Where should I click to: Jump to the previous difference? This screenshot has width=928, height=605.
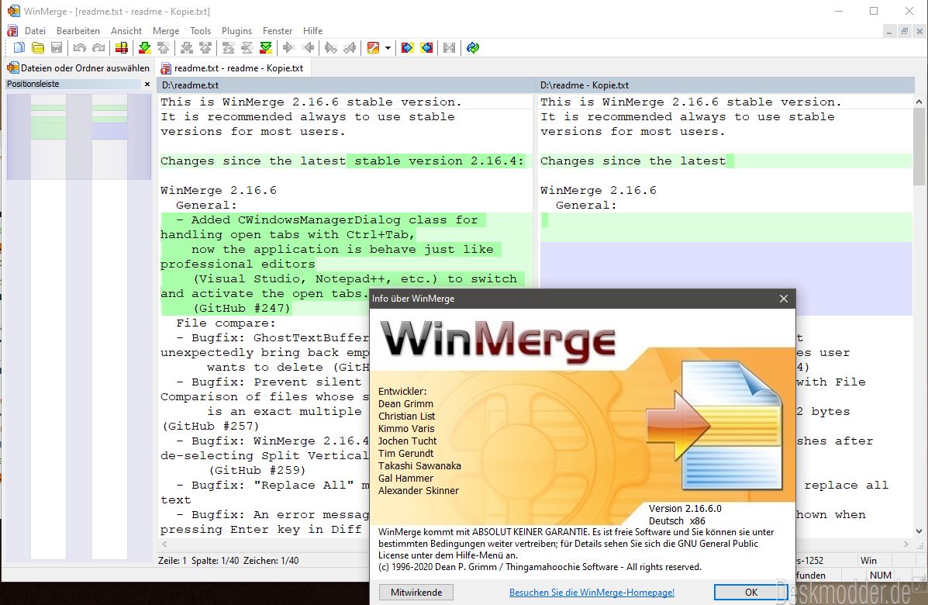(x=164, y=48)
